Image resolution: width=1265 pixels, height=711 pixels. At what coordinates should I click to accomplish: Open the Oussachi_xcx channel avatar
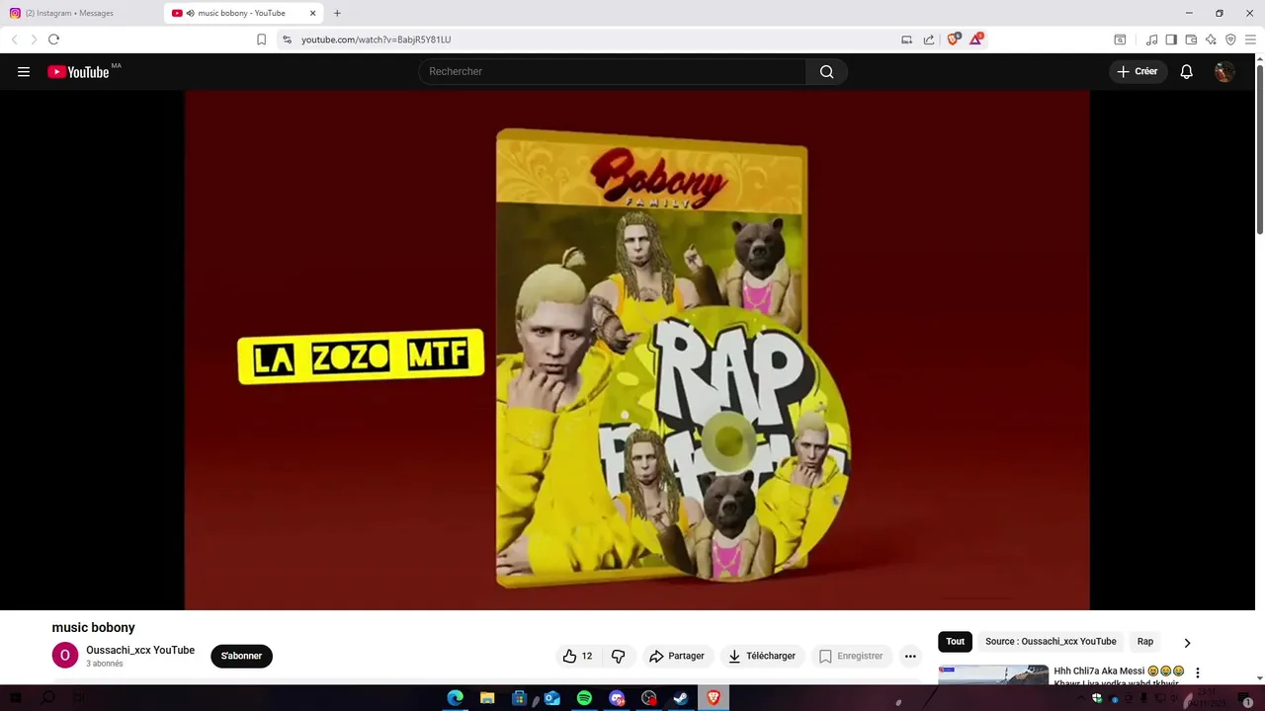point(64,656)
